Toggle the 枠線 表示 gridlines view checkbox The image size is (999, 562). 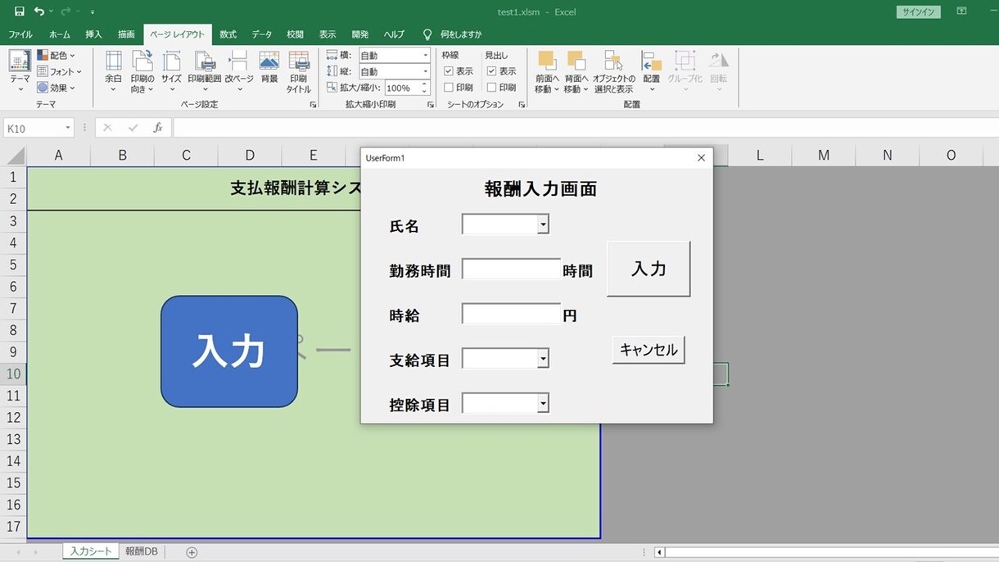[x=449, y=71]
